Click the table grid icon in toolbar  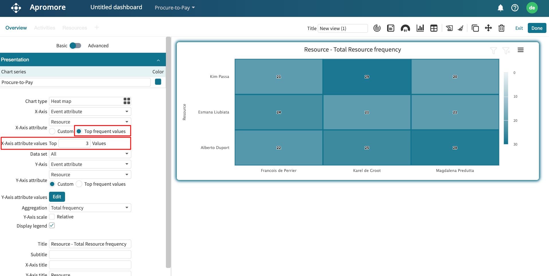point(434,28)
